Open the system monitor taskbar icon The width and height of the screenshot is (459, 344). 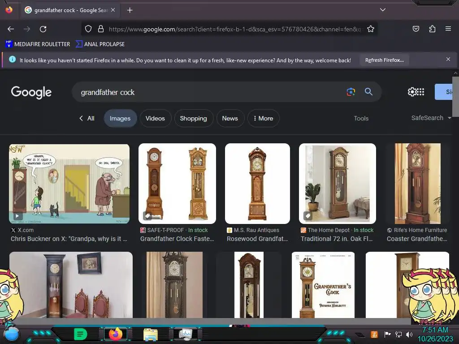185,334
